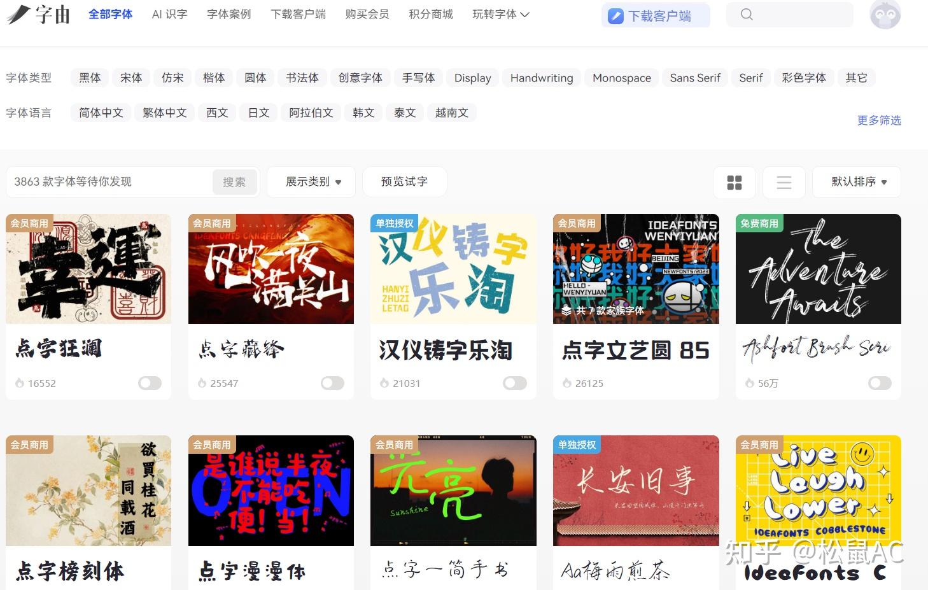The width and height of the screenshot is (928, 590).
Task: Select the Serif filter tag
Action: tap(751, 78)
